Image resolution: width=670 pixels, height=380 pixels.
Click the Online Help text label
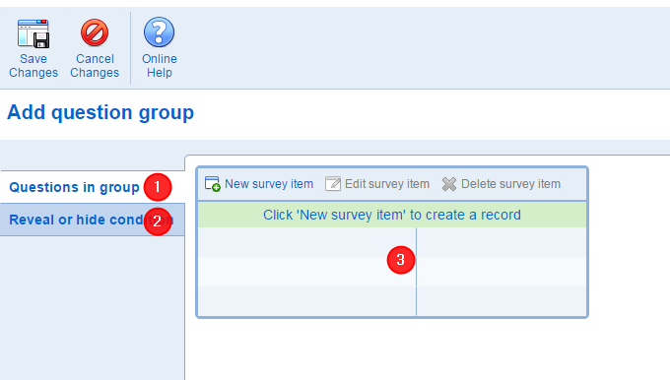(160, 66)
